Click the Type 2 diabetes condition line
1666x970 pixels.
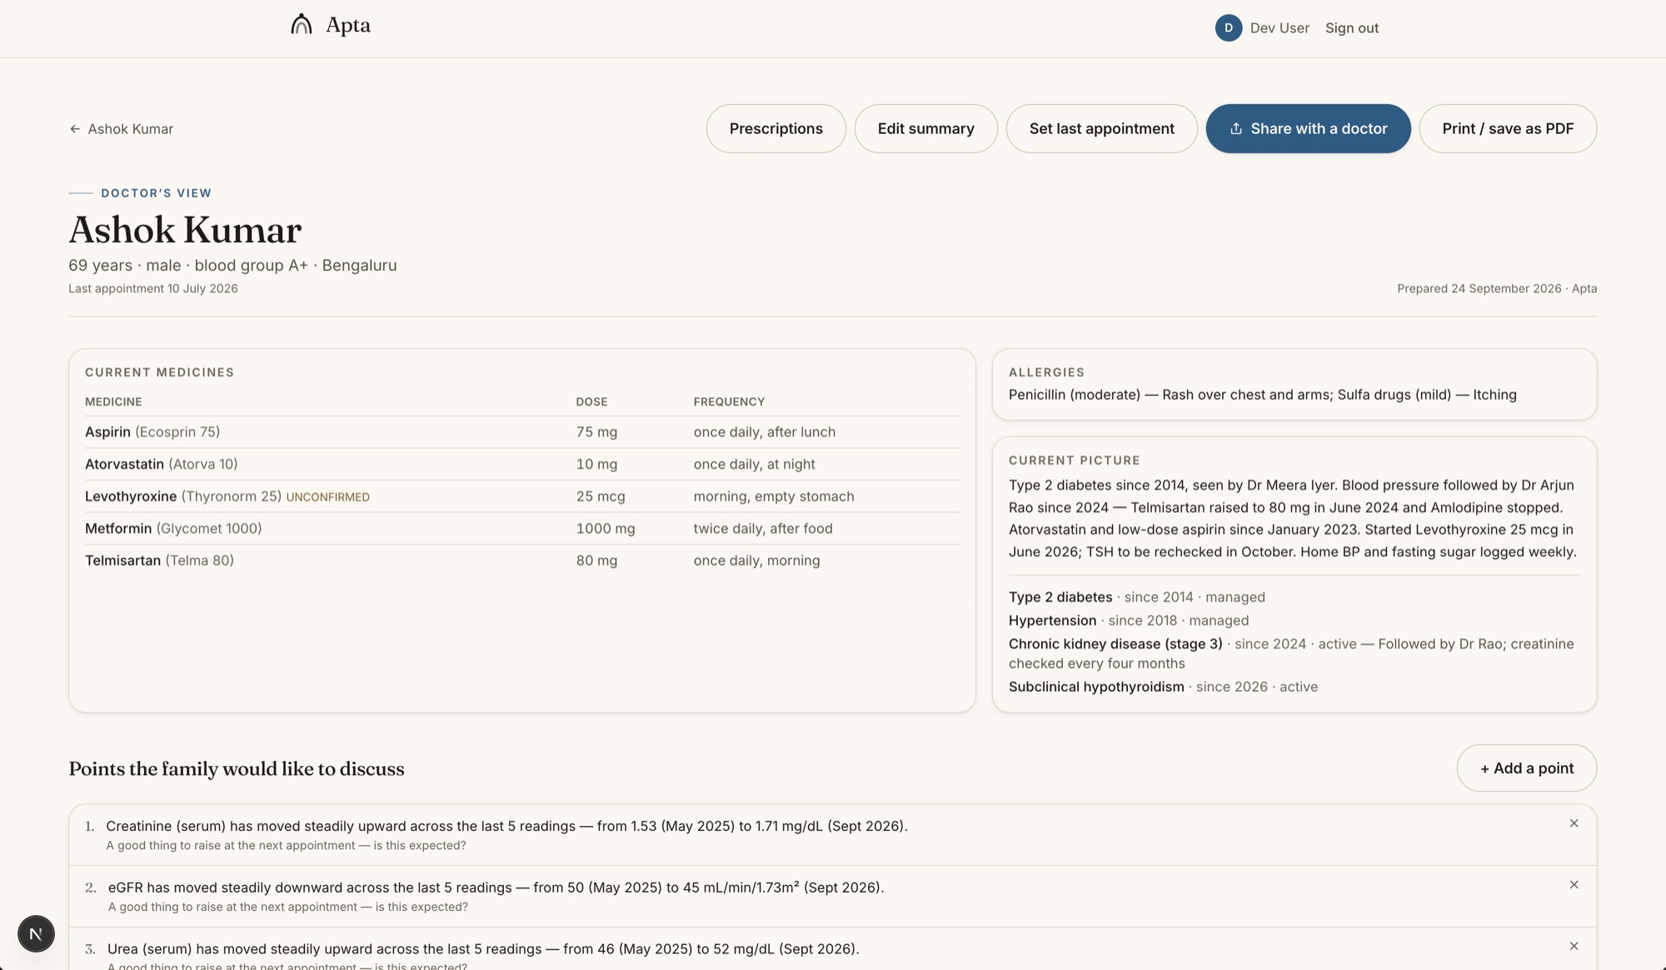coord(1137,597)
